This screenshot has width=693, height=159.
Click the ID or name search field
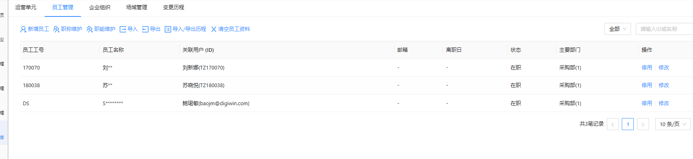664,29
